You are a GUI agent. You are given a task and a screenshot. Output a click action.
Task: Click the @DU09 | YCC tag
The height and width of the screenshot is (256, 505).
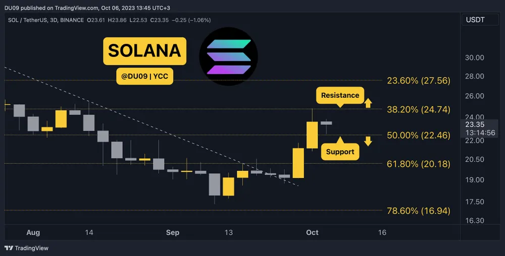click(144, 77)
